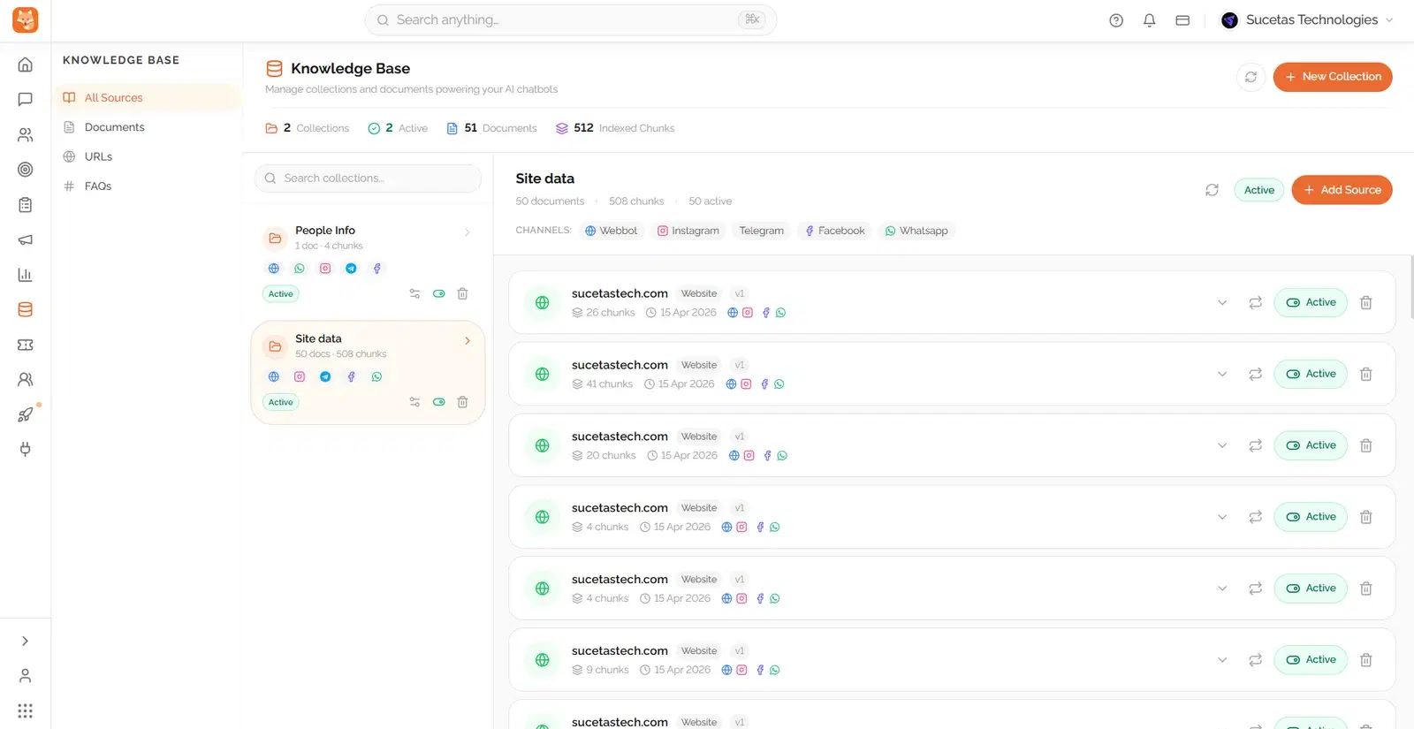Resync the 26 chunks sucetastech.com source
The height and width of the screenshot is (729, 1414).
(1255, 302)
